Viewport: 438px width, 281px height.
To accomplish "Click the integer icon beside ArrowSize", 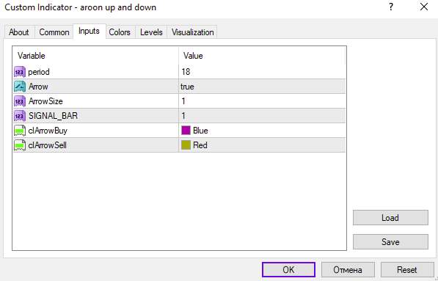I will tap(20, 101).
